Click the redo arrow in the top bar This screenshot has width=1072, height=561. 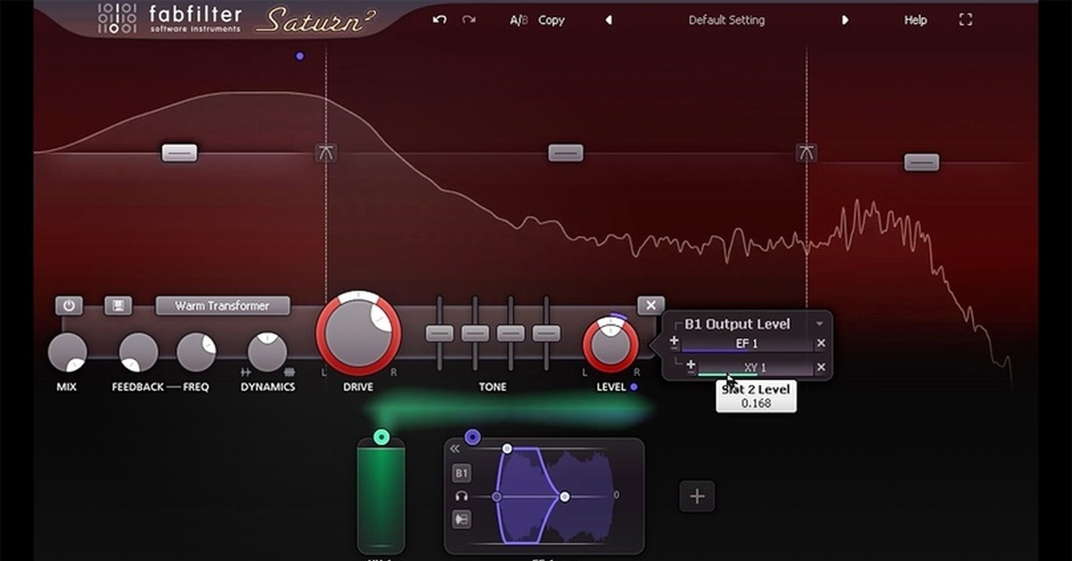pos(470,20)
